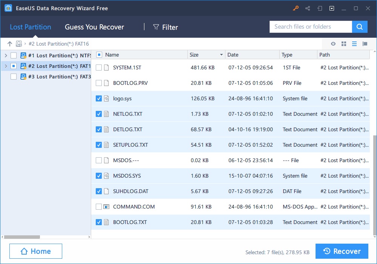The height and width of the screenshot is (264, 377).
Task: Click the #1 Lost Partition drive icon
Action: point(23,55)
